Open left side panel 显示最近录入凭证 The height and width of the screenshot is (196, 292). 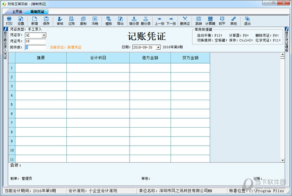(5, 43)
